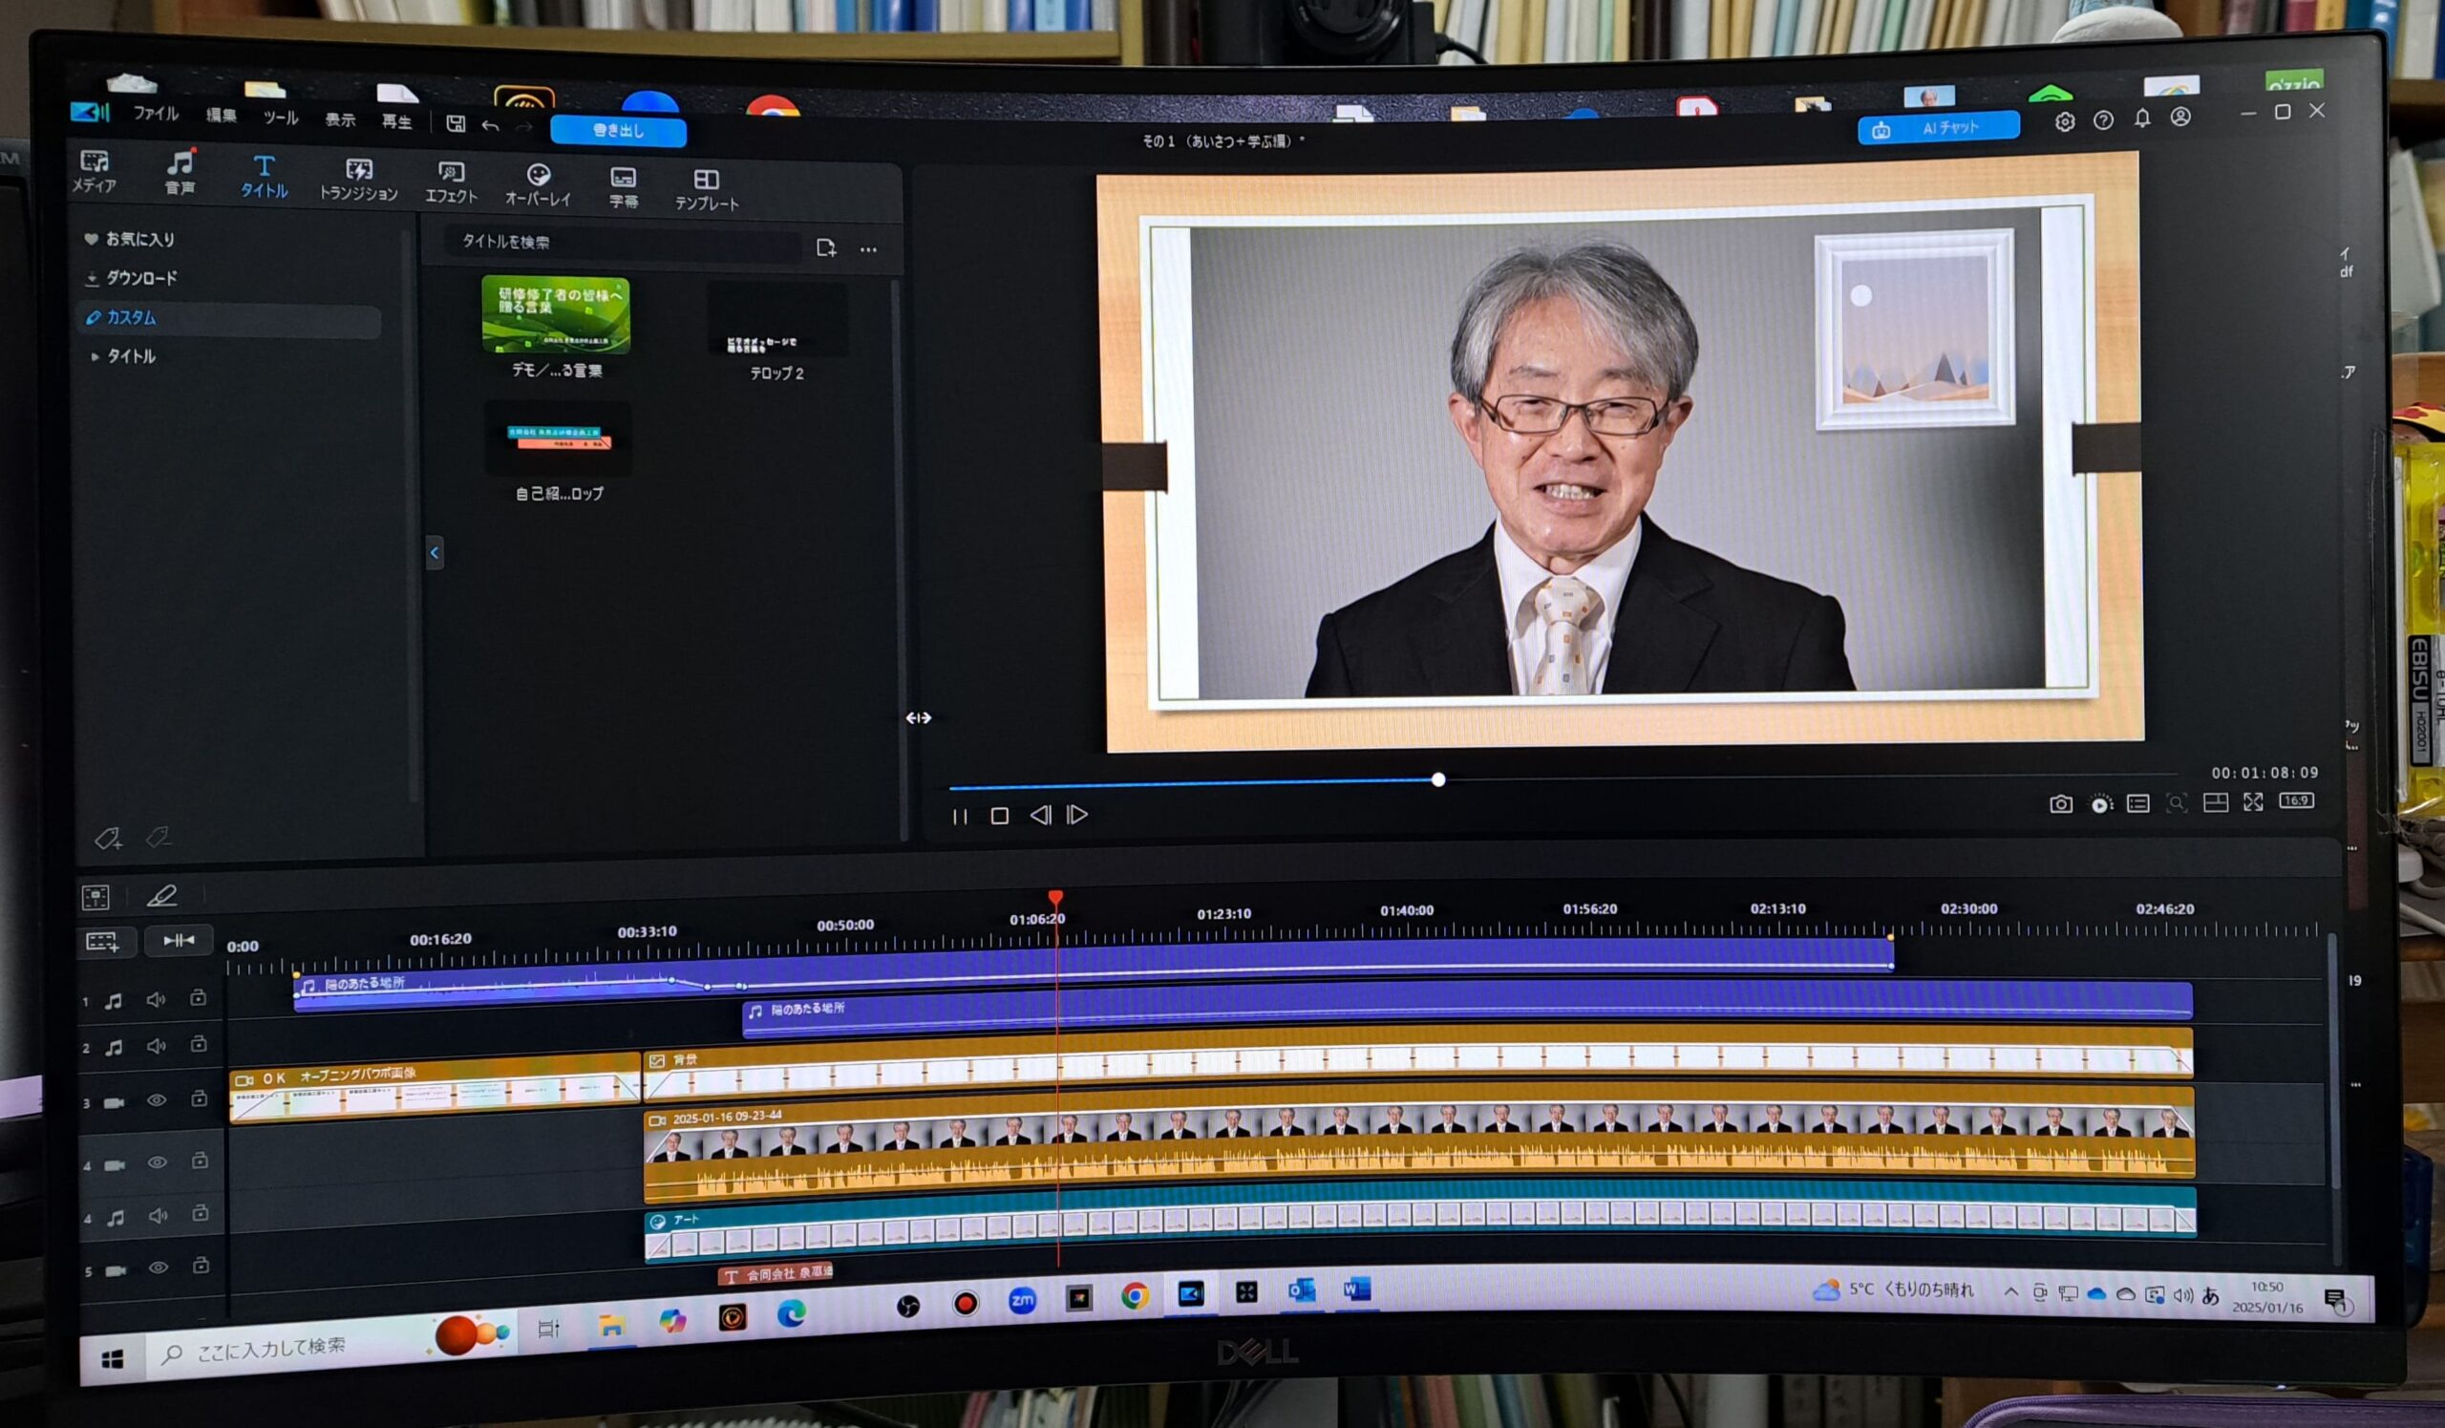Undock the preview window layout icon
This screenshot has height=1428, width=2445.
pos(2215,802)
